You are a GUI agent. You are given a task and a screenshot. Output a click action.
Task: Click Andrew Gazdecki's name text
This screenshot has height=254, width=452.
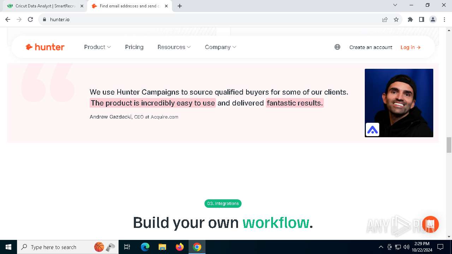point(111,117)
